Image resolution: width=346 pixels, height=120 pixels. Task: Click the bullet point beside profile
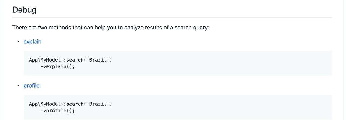point(18,86)
